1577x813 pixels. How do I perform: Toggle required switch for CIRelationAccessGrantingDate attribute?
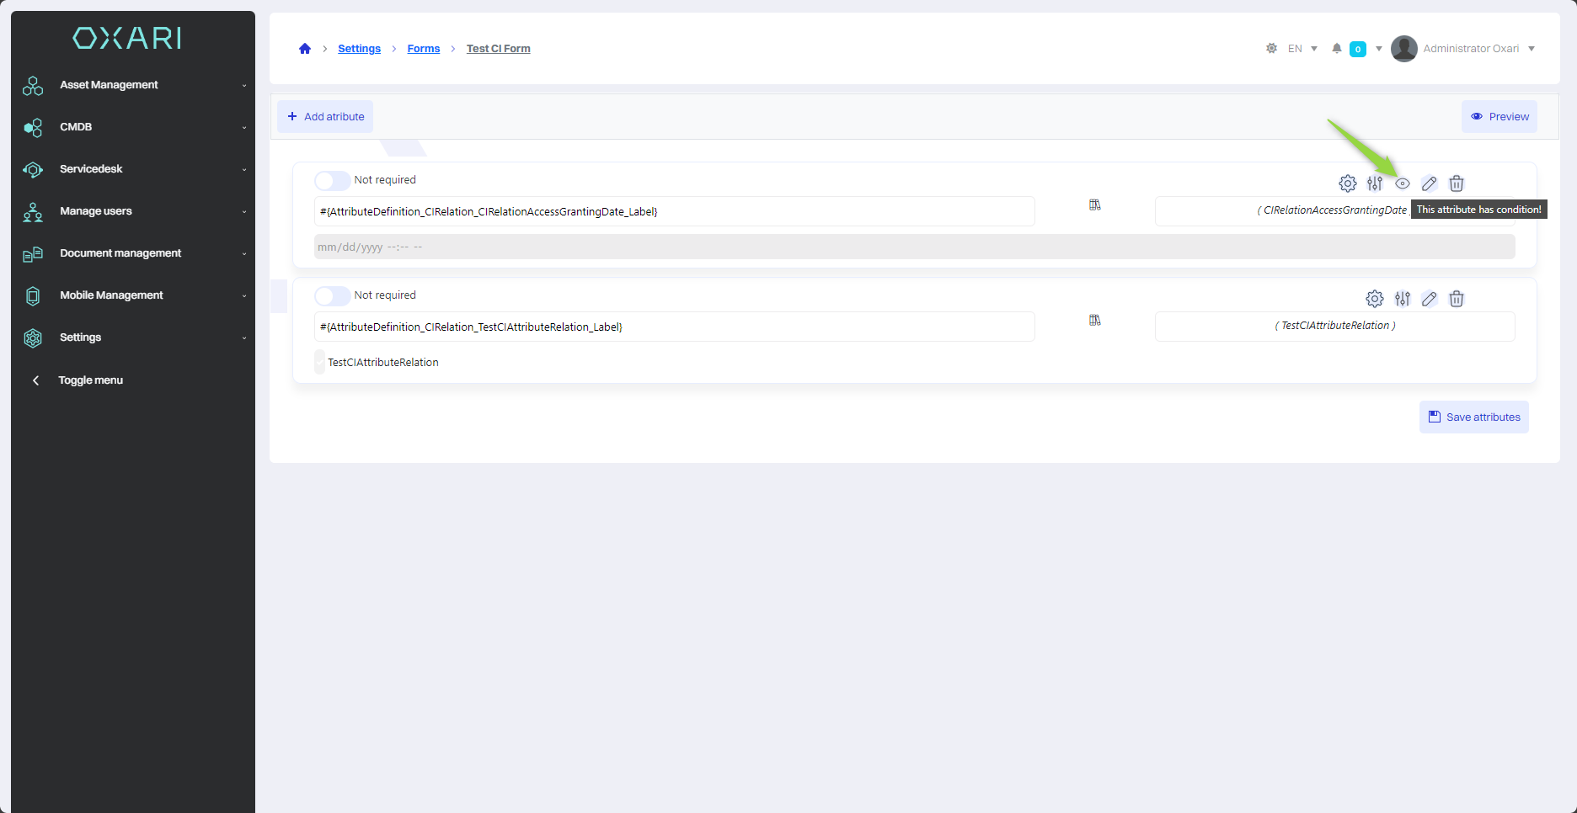click(332, 181)
